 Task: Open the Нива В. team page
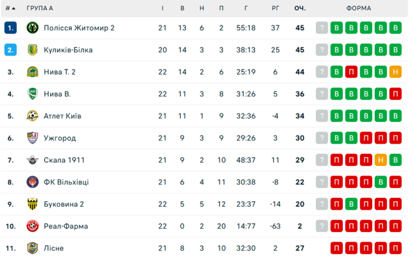click(57, 94)
